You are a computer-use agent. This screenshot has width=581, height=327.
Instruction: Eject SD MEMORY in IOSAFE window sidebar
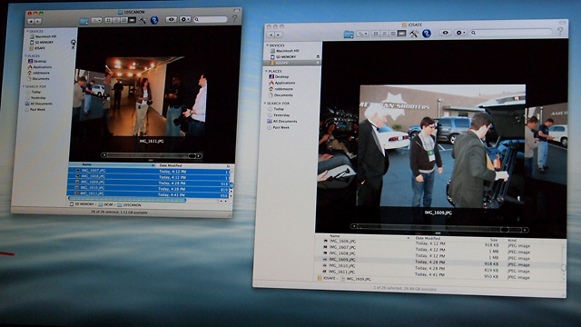click(318, 56)
